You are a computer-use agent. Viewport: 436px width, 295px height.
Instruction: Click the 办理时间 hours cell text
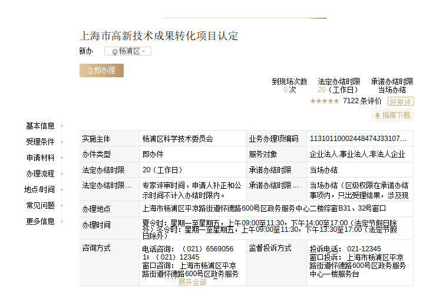pyautogui.click(x=269, y=230)
